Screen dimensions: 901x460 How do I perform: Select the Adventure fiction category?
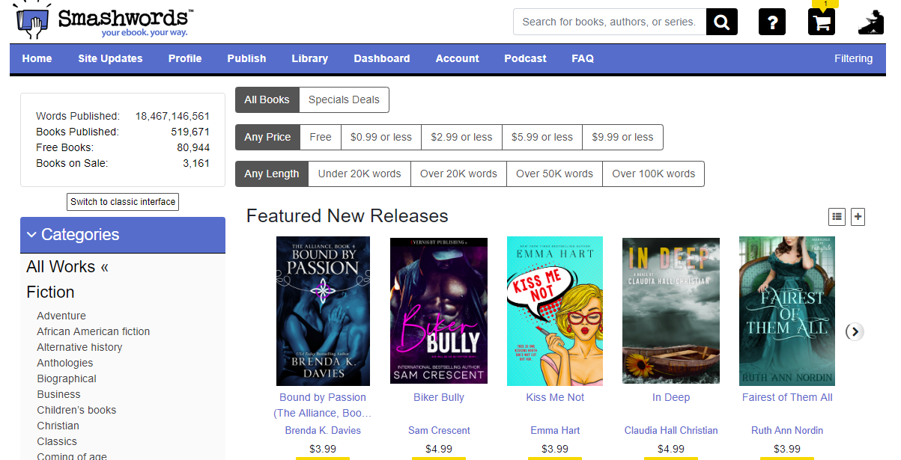pyautogui.click(x=61, y=316)
